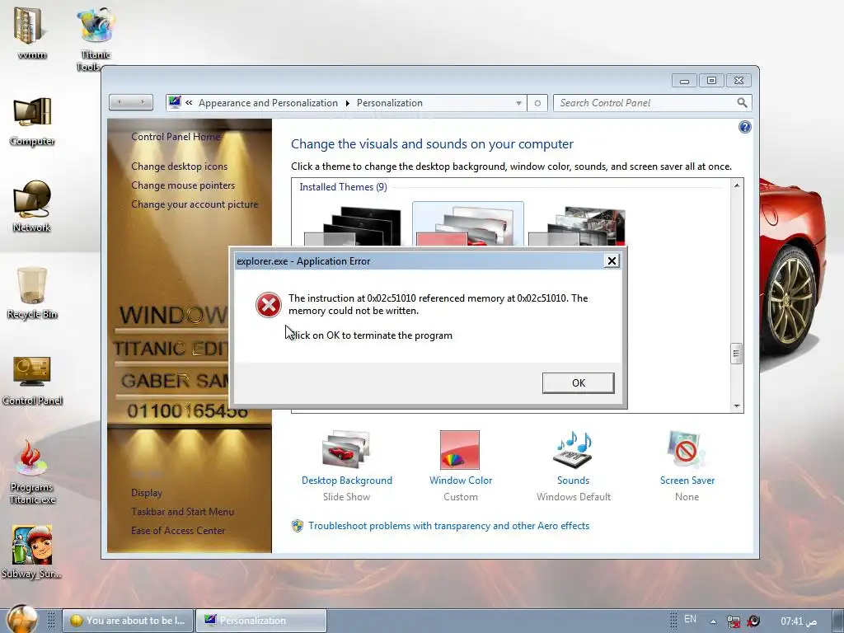Screen dimensions: 844x633
Task: Go to Appearance and Personalization breadcrumb
Action: coord(268,103)
